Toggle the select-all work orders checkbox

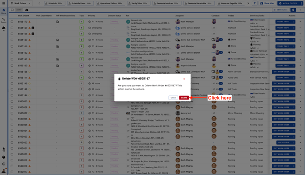pyautogui.click(x=12, y=10)
